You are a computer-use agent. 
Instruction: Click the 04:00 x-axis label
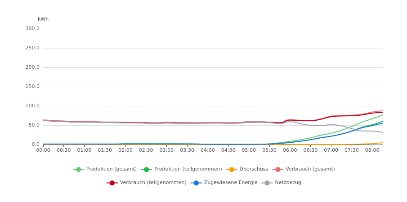click(x=208, y=150)
